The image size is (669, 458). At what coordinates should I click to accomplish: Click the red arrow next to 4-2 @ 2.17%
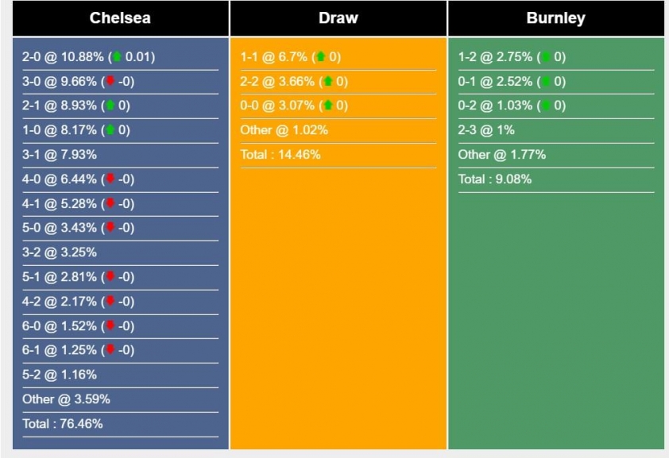[x=110, y=302]
